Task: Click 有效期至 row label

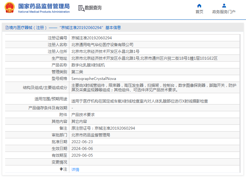Action: pyautogui.click(x=59, y=155)
